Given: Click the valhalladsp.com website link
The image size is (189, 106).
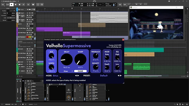Looking at the screenshot, I should pos(114,47).
